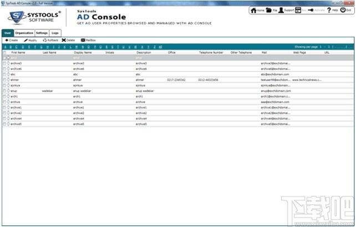Viewport: 356px width, 227px height.
Task: Click the anup@exchdomain.com mail cell
Action: pyautogui.click(x=276, y=91)
